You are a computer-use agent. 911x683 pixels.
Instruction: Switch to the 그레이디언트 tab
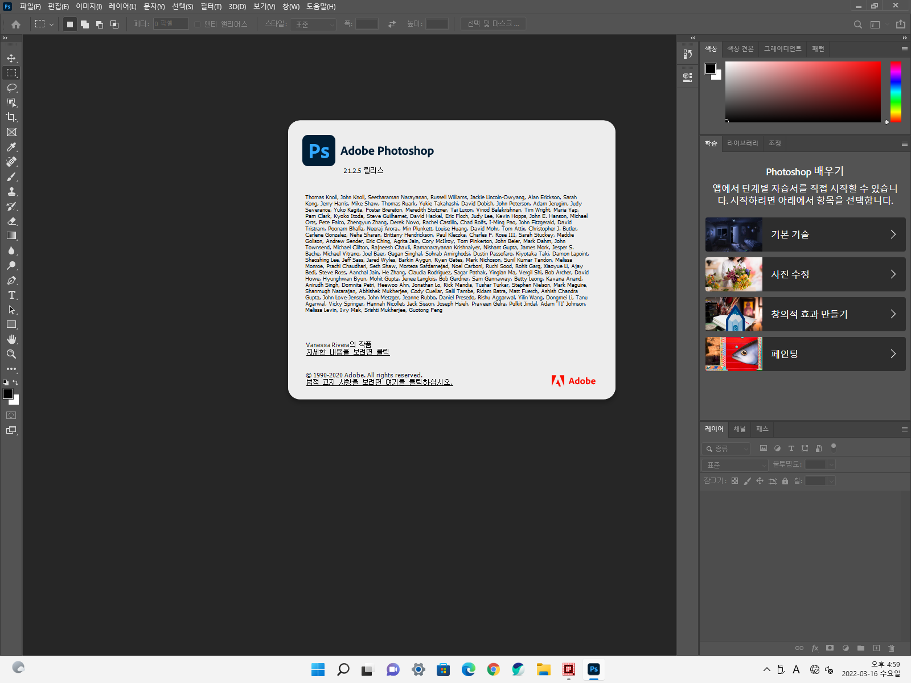point(782,49)
